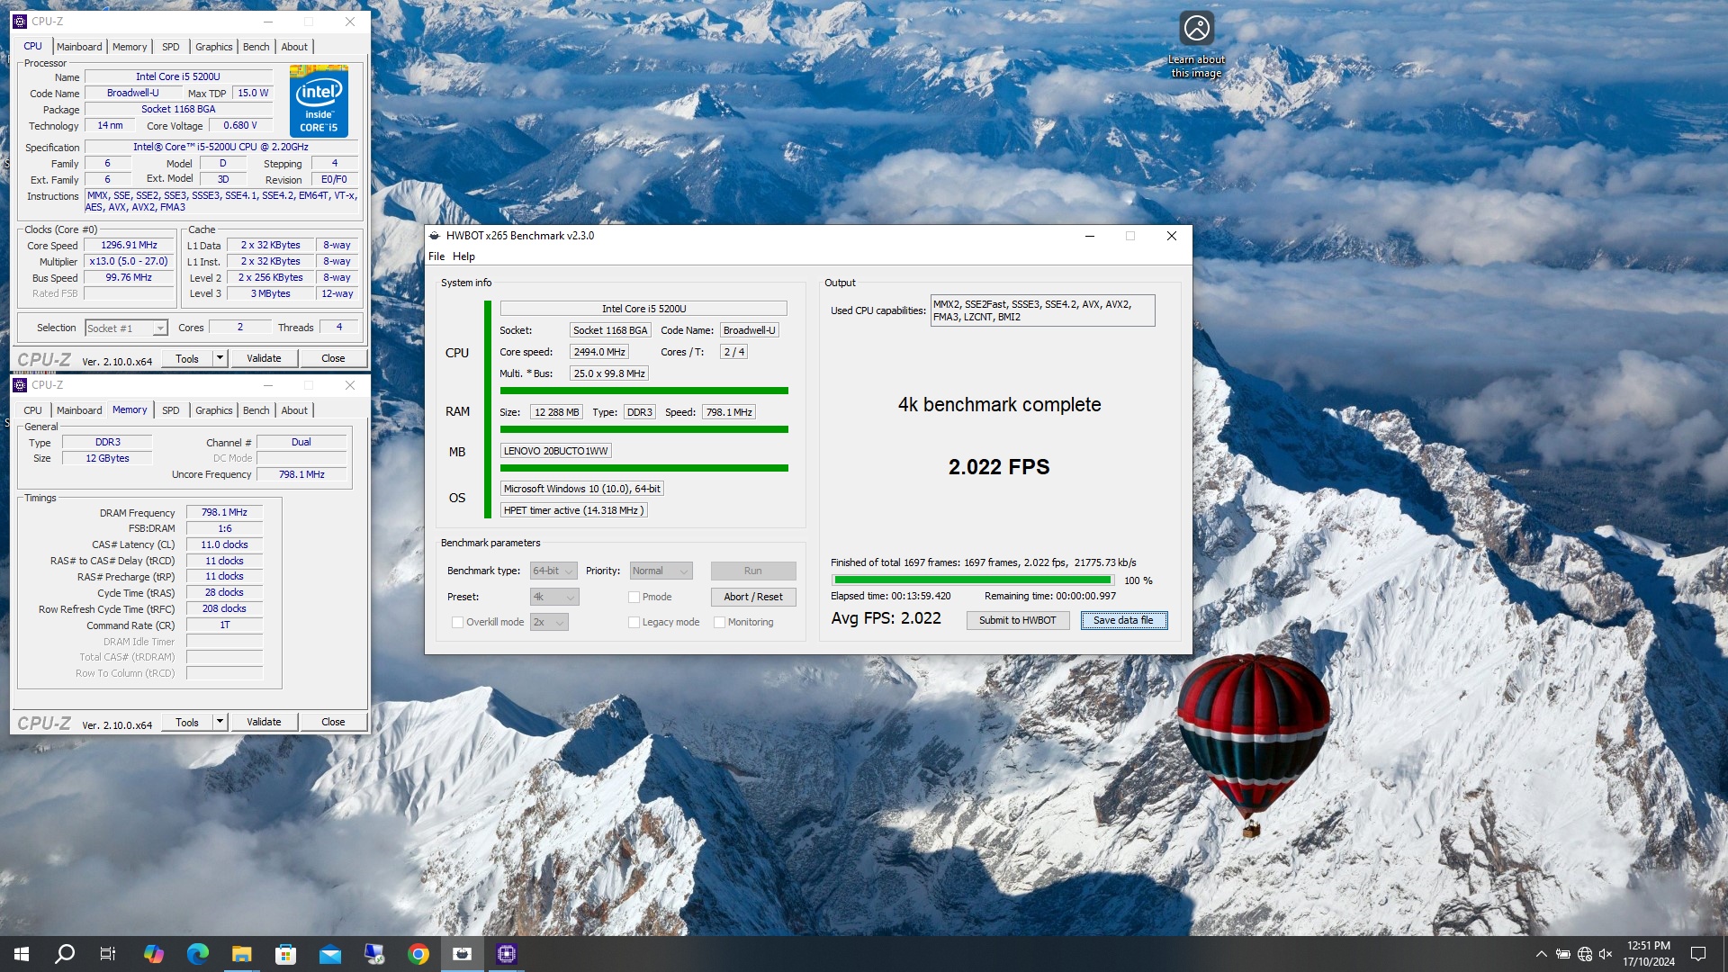Viewport: 1728px width, 972px height.
Task: Open About tab in Memory CPU-Z window
Action: click(x=294, y=410)
